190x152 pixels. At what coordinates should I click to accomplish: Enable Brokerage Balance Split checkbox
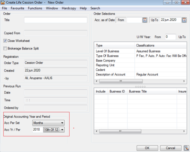pyautogui.click(x=5, y=48)
